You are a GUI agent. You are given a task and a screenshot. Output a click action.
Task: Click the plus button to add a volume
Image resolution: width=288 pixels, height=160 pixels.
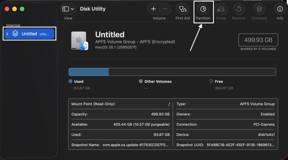click(153, 9)
